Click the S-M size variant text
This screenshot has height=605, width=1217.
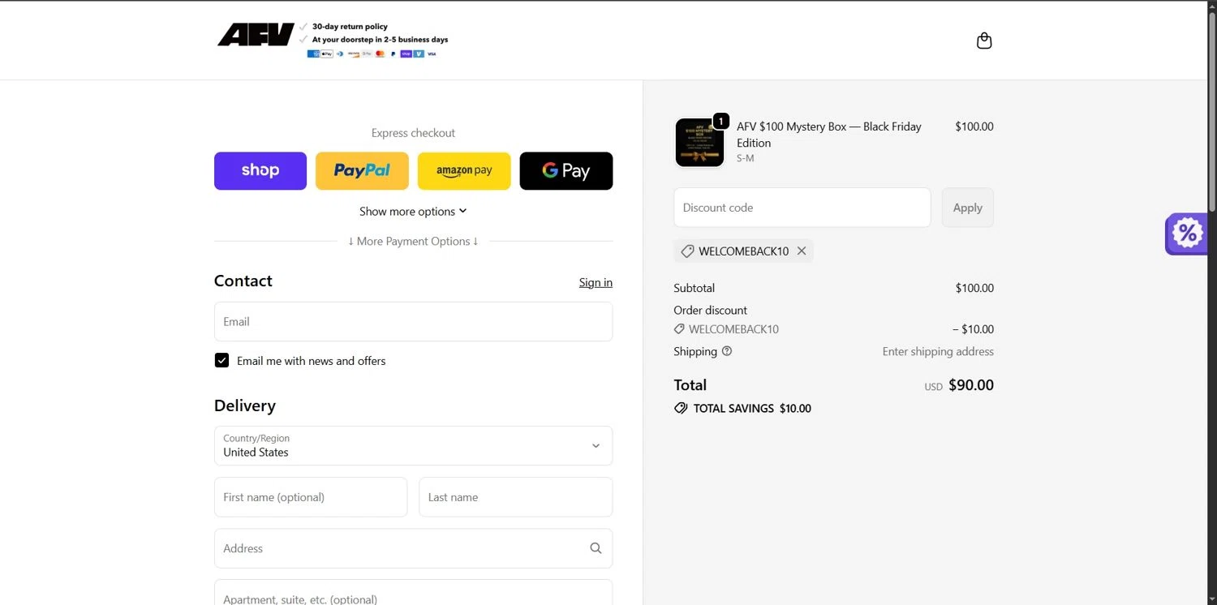click(x=745, y=158)
